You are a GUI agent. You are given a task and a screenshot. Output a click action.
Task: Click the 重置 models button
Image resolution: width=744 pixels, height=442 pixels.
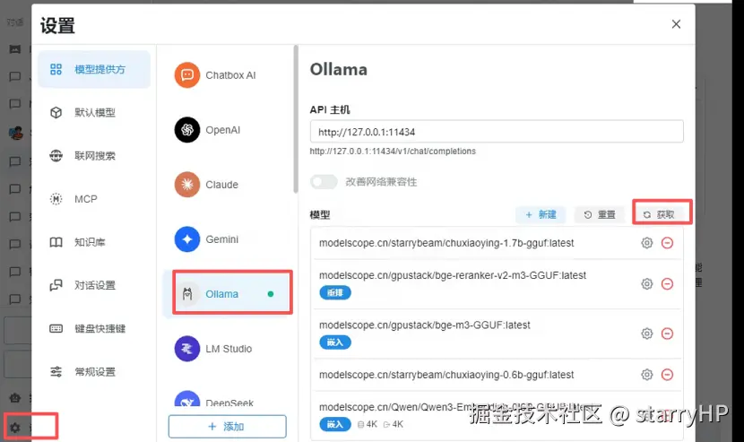(x=600, y=214)
